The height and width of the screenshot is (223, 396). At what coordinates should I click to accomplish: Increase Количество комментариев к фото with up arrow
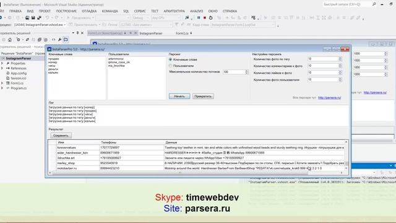point(340,64)
